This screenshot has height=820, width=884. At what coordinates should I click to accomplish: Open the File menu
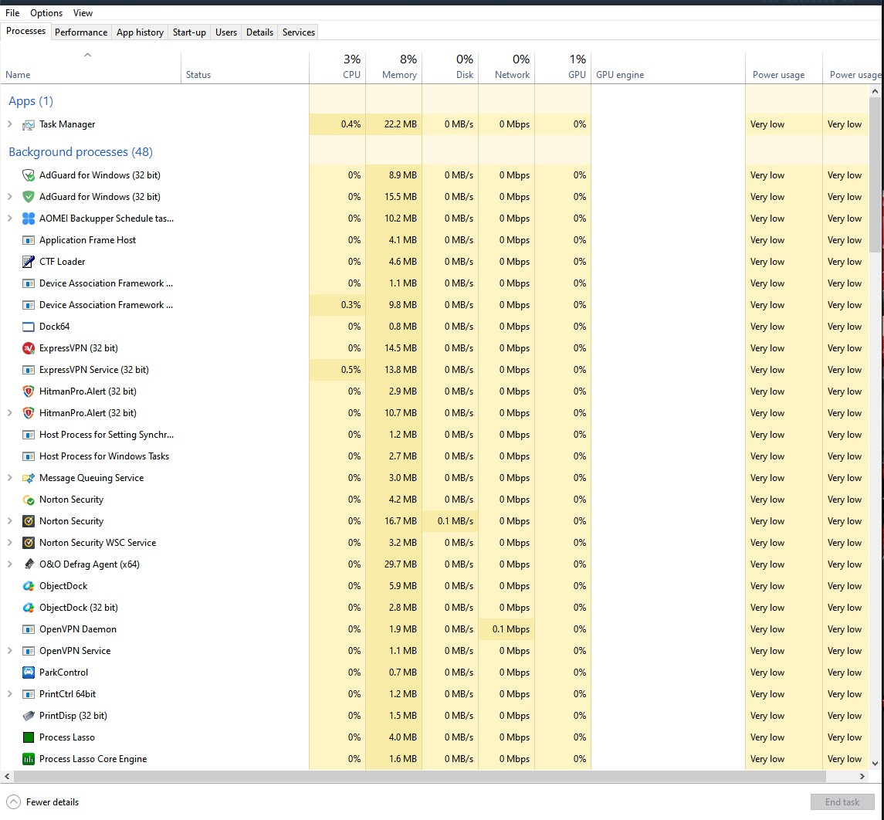pyautogui.click(x=12, y=13)
